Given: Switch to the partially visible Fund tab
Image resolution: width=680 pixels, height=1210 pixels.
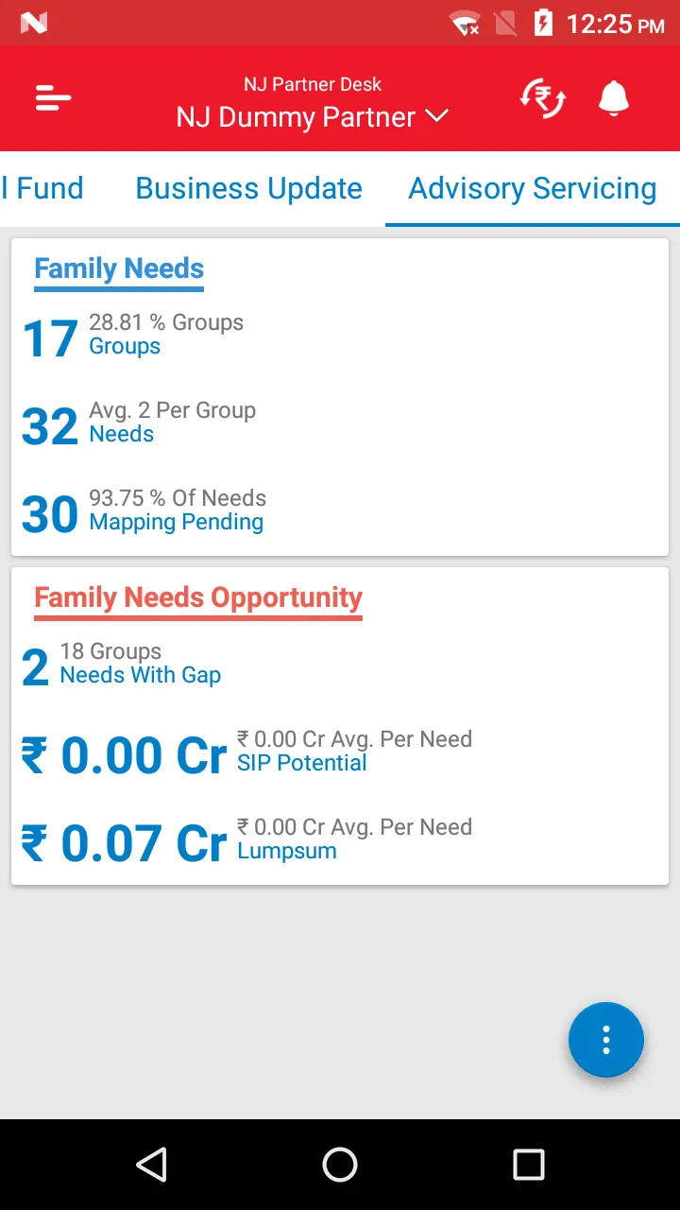Looking at the screenshot, I should click(44, 188).
